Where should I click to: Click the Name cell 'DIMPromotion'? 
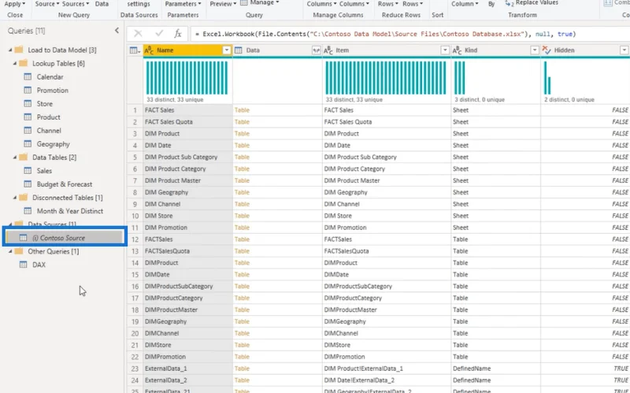187,357
